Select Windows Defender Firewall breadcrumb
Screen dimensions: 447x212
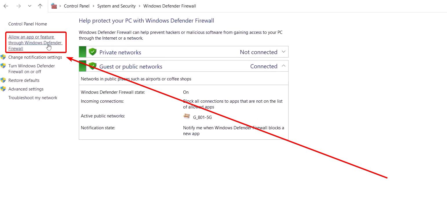pos(170,6)
